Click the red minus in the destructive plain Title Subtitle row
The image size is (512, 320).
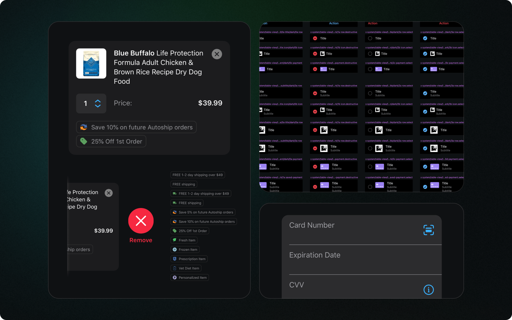(315, 93)
